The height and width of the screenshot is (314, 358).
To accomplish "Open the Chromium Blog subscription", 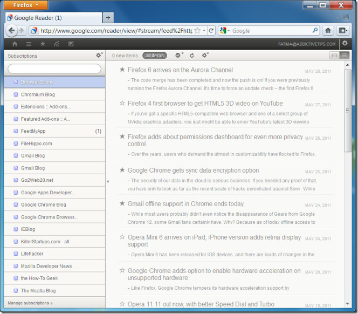I will [54, 94].
